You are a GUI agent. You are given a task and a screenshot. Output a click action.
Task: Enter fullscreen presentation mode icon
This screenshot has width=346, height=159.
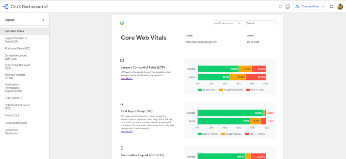click(x=280, y=7)
